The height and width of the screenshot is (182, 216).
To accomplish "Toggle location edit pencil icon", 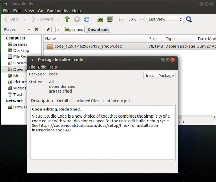I will point(48,29).
